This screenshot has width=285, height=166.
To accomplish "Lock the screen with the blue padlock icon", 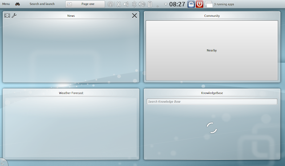I will pos(191,4).
